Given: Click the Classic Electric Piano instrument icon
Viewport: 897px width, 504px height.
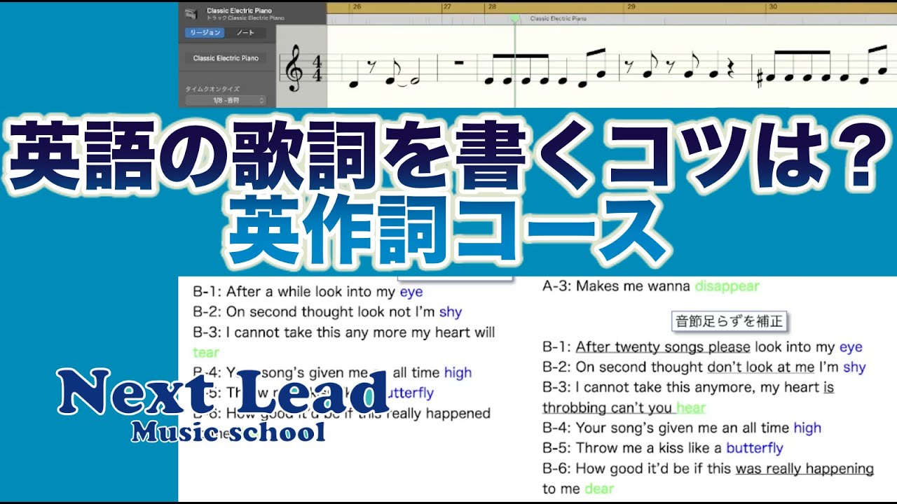Looking at the screenshot, I should click(190, 14).
